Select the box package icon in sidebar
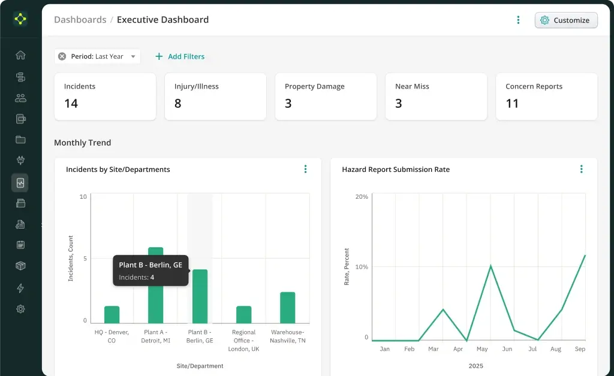Screen dimensions: 614x376 tap(20, 265)
